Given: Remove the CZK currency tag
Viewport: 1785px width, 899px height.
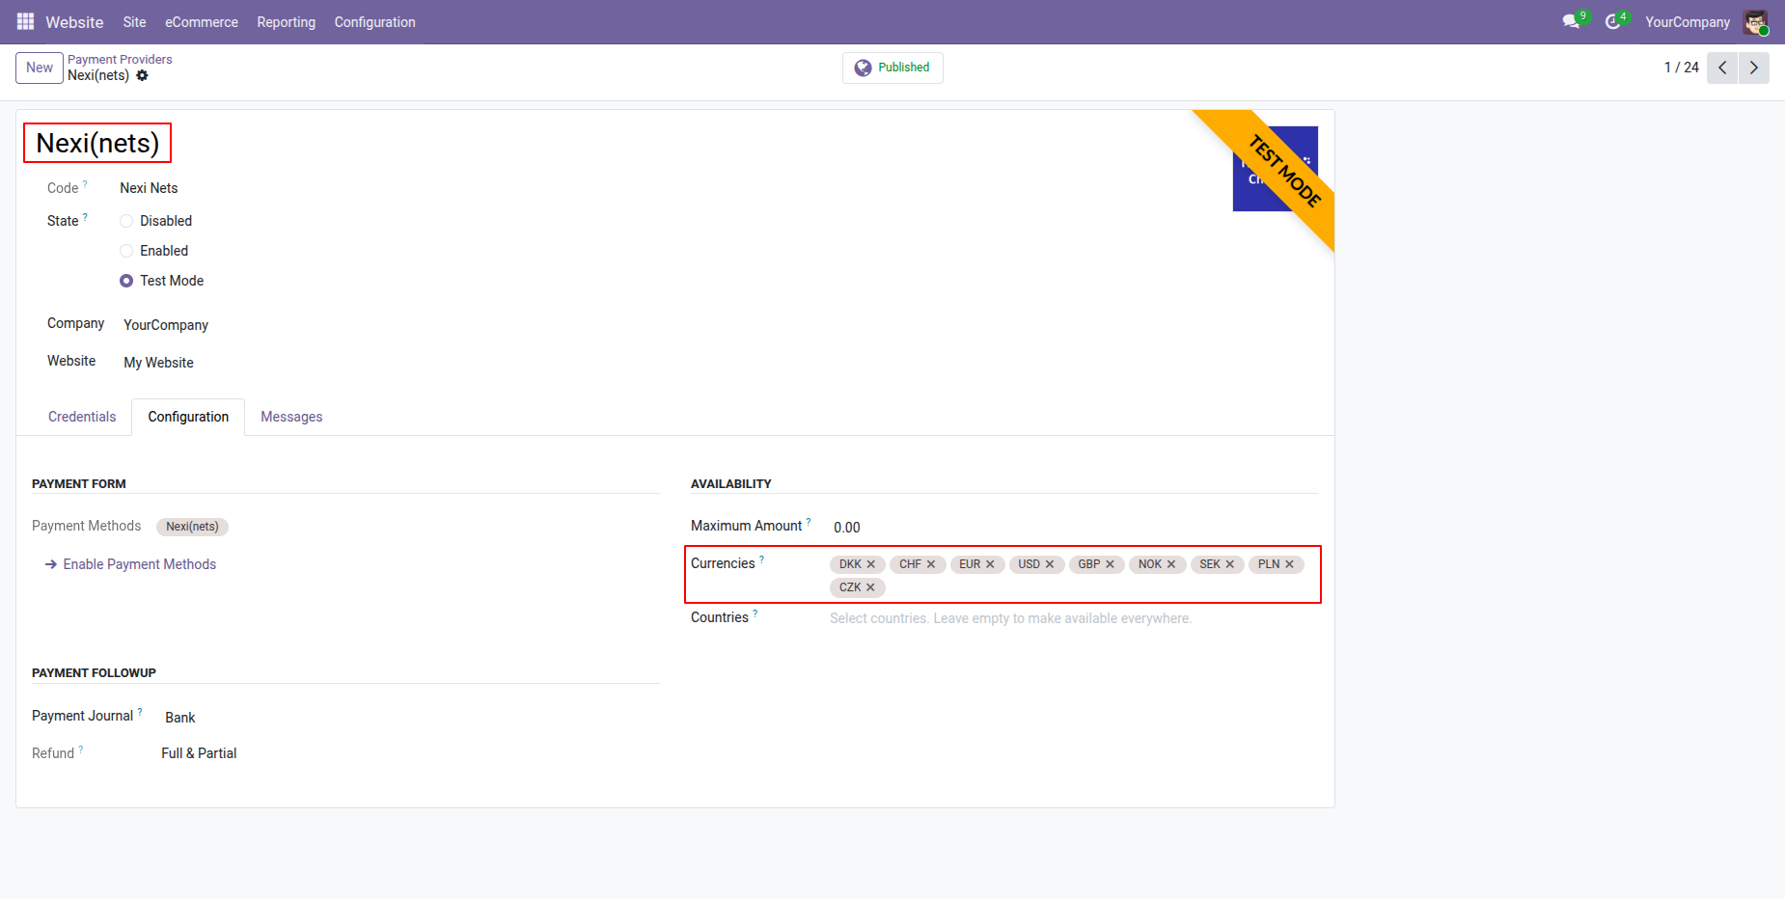Looking at the screenshot, I should click(870, 587).
